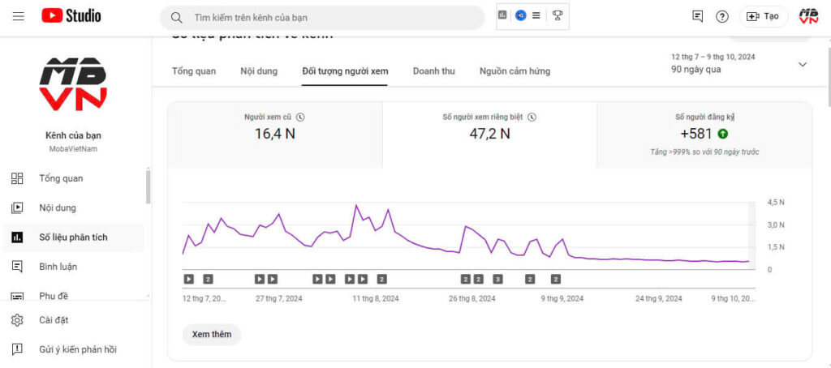
Task: Click the trophy icon in the extension toolbar
Action: (x=558, y=15)
